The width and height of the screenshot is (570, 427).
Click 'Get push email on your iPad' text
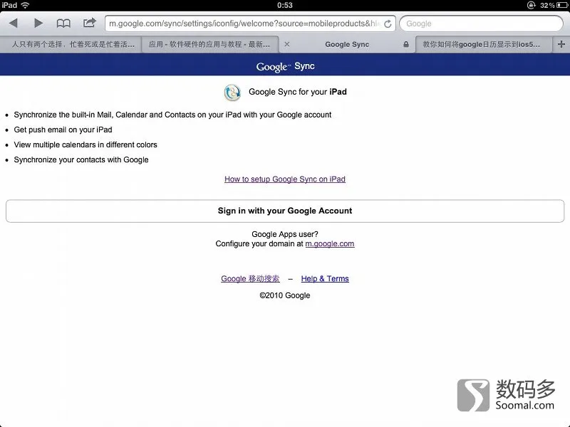pos(63,130)
